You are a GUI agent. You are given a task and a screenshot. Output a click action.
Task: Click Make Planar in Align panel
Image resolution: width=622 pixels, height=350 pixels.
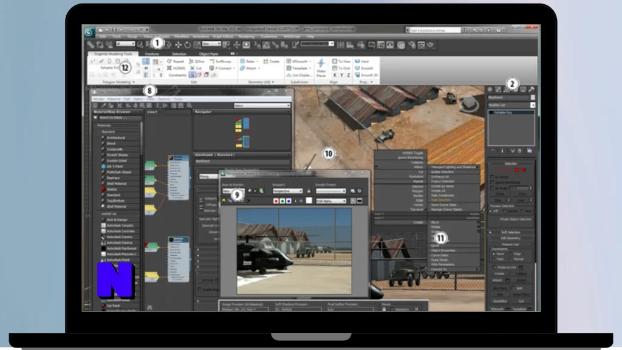[321, 68]
